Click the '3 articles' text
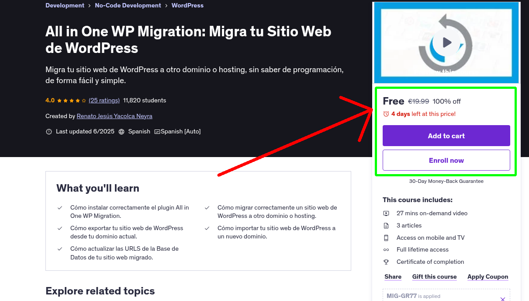The height and width of the screenshot is (301, 529). coord(409,226)
